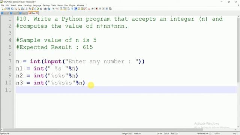Open Folder as Workspace icon
Viewport: 240px width, 135px height.
[x=89, y=9]
